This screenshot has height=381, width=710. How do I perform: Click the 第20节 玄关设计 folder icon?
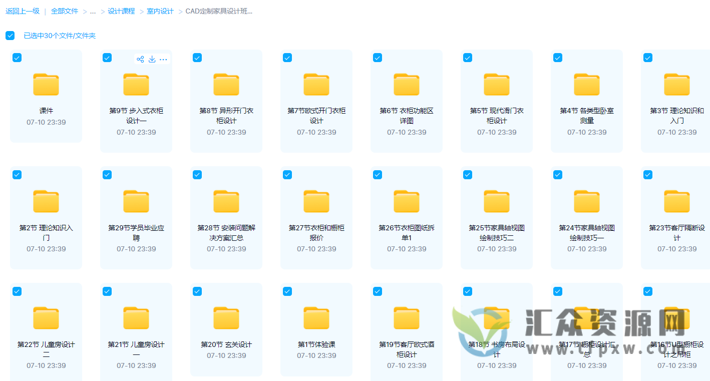click(x=226, y=318)
